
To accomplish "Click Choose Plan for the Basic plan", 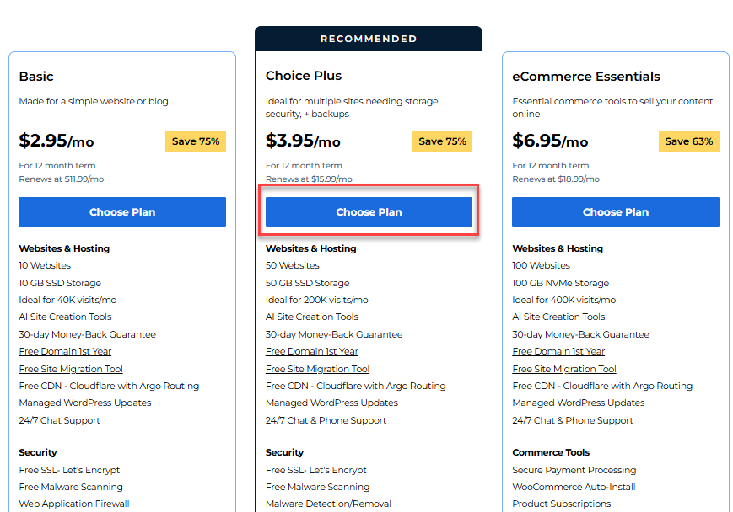I will click(122, 212).
